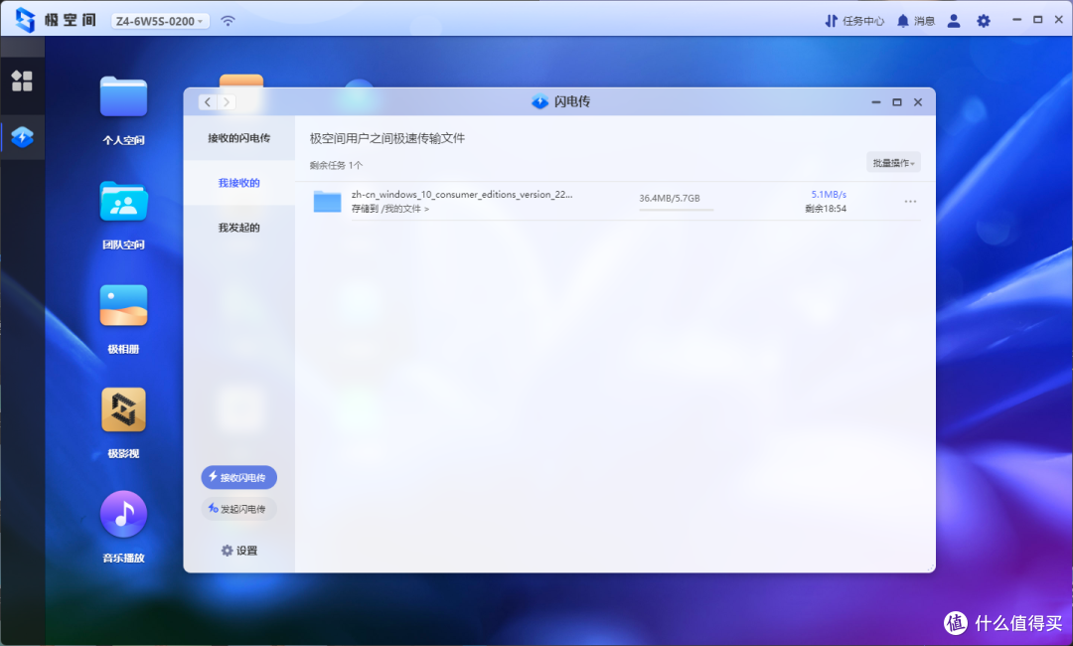The height and width of the screenshot is (646, 1073).
Task: Close the 极空间 main application window
Action: click(x=1059, y=20)
